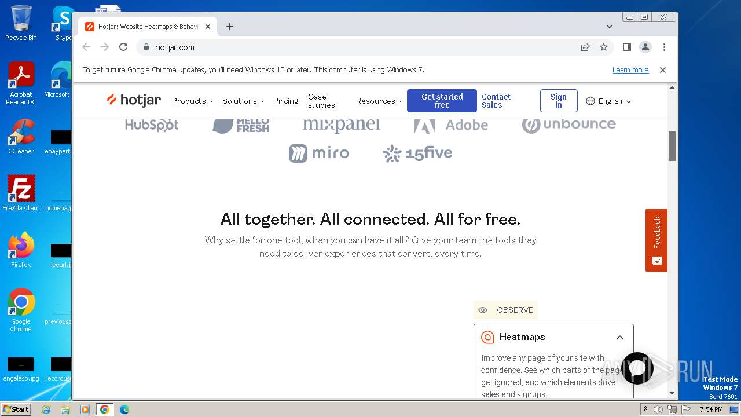Open the Windows Start menu

coord(16,409)
